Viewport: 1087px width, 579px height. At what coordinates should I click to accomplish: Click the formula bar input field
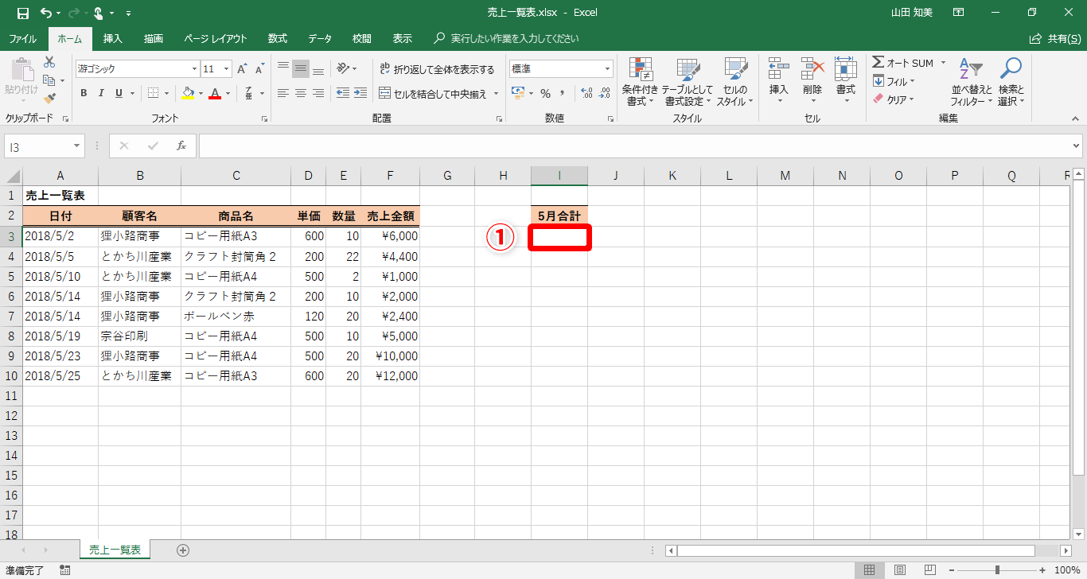coord(634,146)
